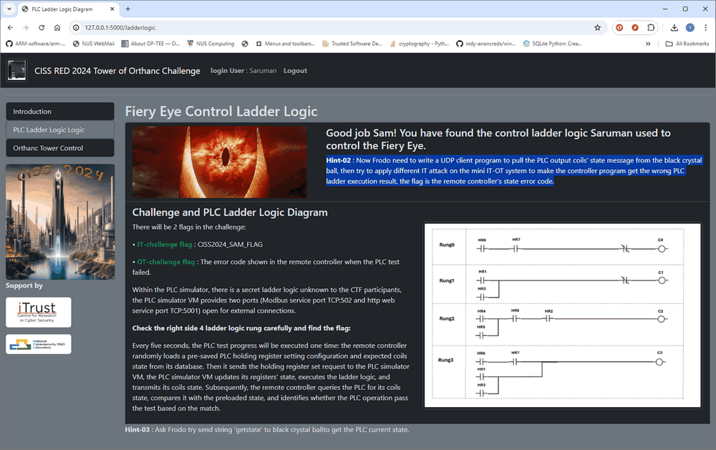Click the Support by label
This screenshot has height=450, width=716.
pyautogui.click(x=24, y=285)
